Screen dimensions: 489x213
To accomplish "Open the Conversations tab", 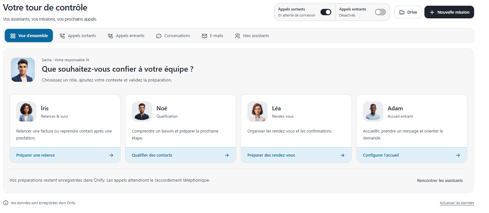I will point(173,36).
